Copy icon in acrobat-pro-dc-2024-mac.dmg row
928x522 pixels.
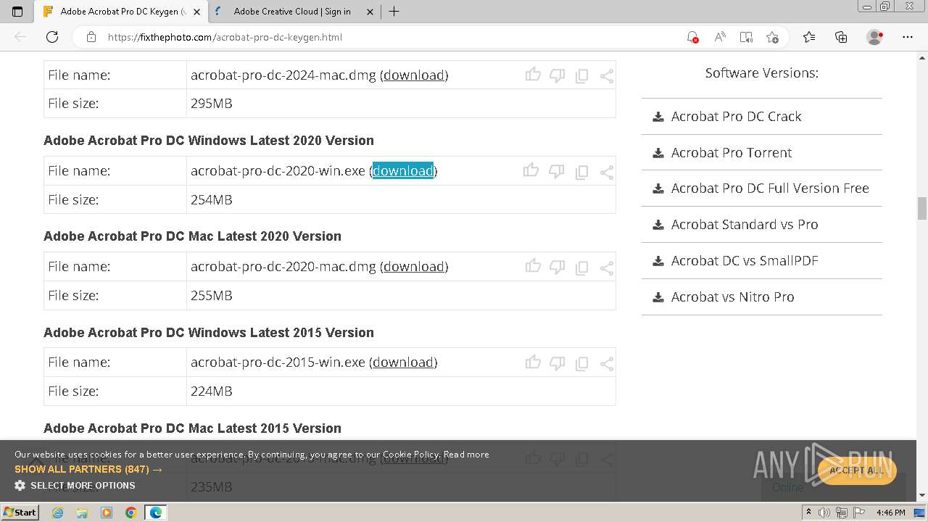581,75
